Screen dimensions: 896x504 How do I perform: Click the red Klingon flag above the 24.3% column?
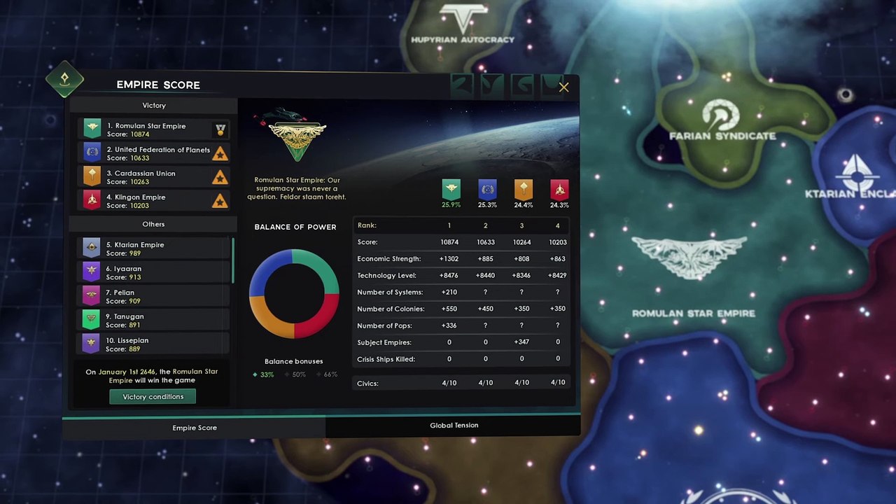559,189
